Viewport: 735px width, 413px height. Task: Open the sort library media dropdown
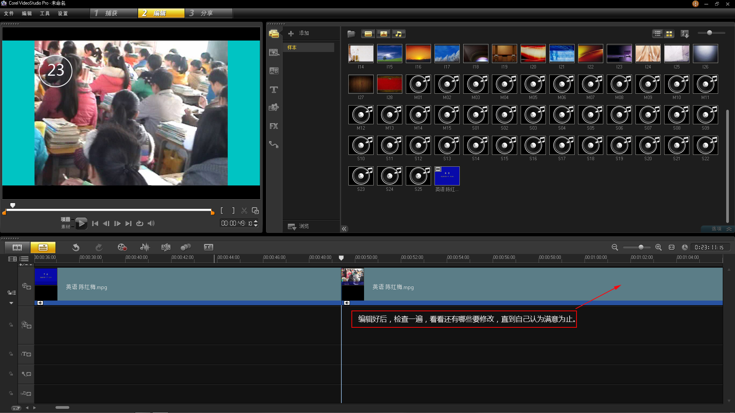click(x=685, y=34)
